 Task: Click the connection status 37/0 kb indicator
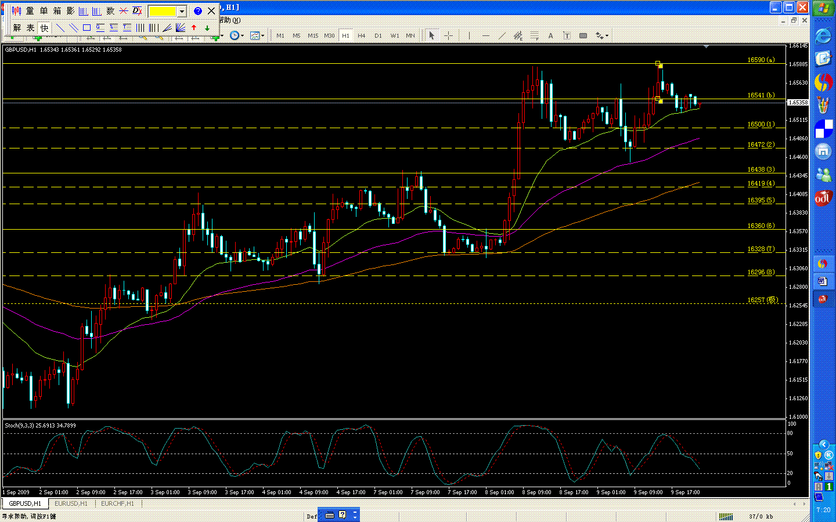[x=761, y=516]
